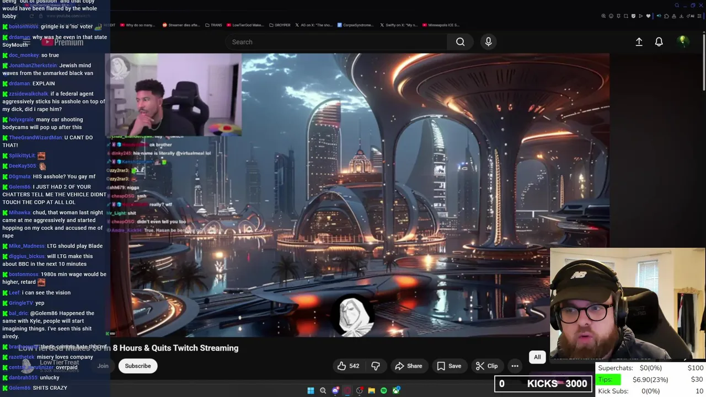Click the KICKS 3000 goal counter
Viewport: 706px width, 397px height.
(x=543, y=384)
